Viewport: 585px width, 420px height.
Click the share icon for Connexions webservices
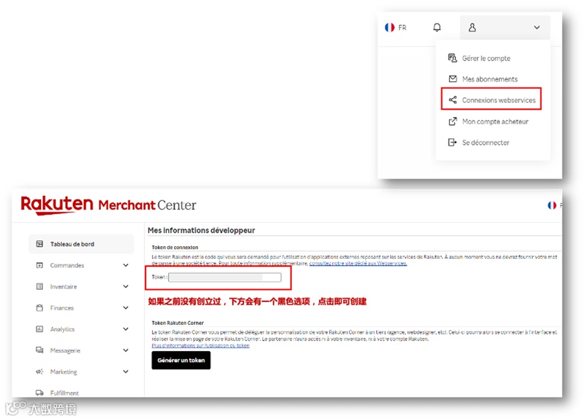[x=452, y=100]
